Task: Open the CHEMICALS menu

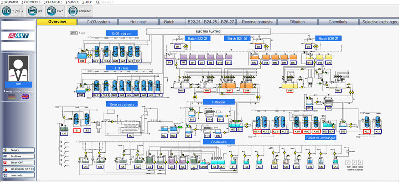Action: (x=53, y=2)
